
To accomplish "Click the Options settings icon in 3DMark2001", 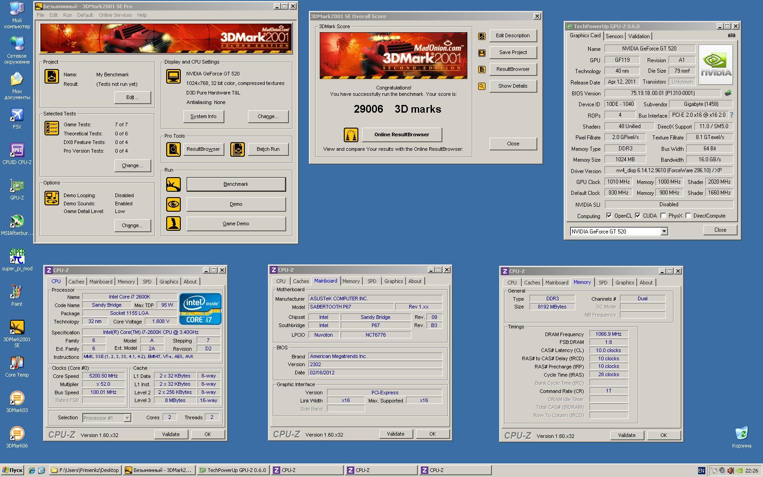I will point(51,198).
